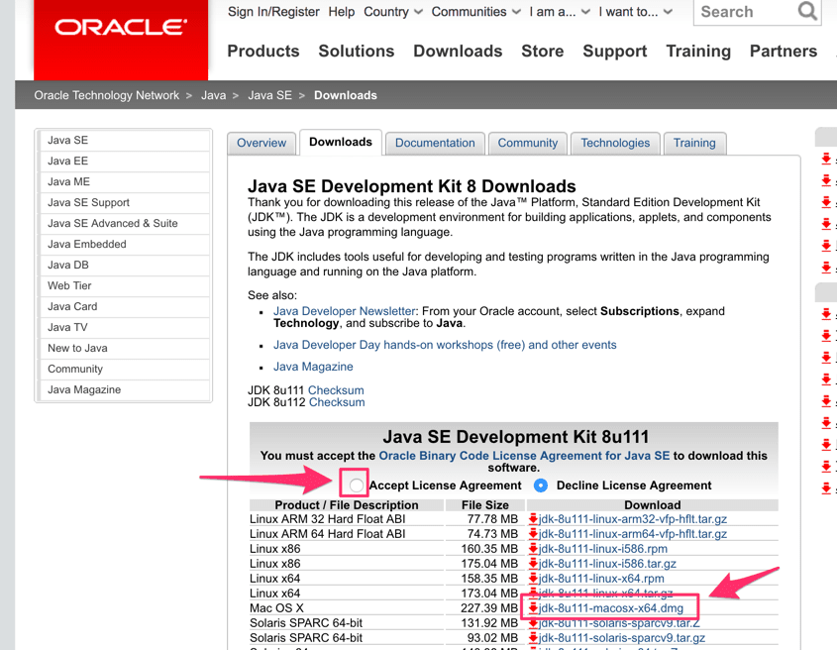Open the Store navigation item
This screenshot has width=837, height=650.
[x=543, y=51]
